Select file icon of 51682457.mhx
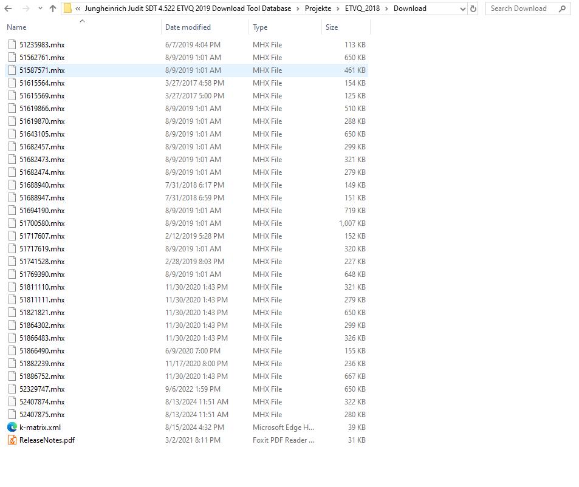The image size is (579, 487). (x=12, y=147)
